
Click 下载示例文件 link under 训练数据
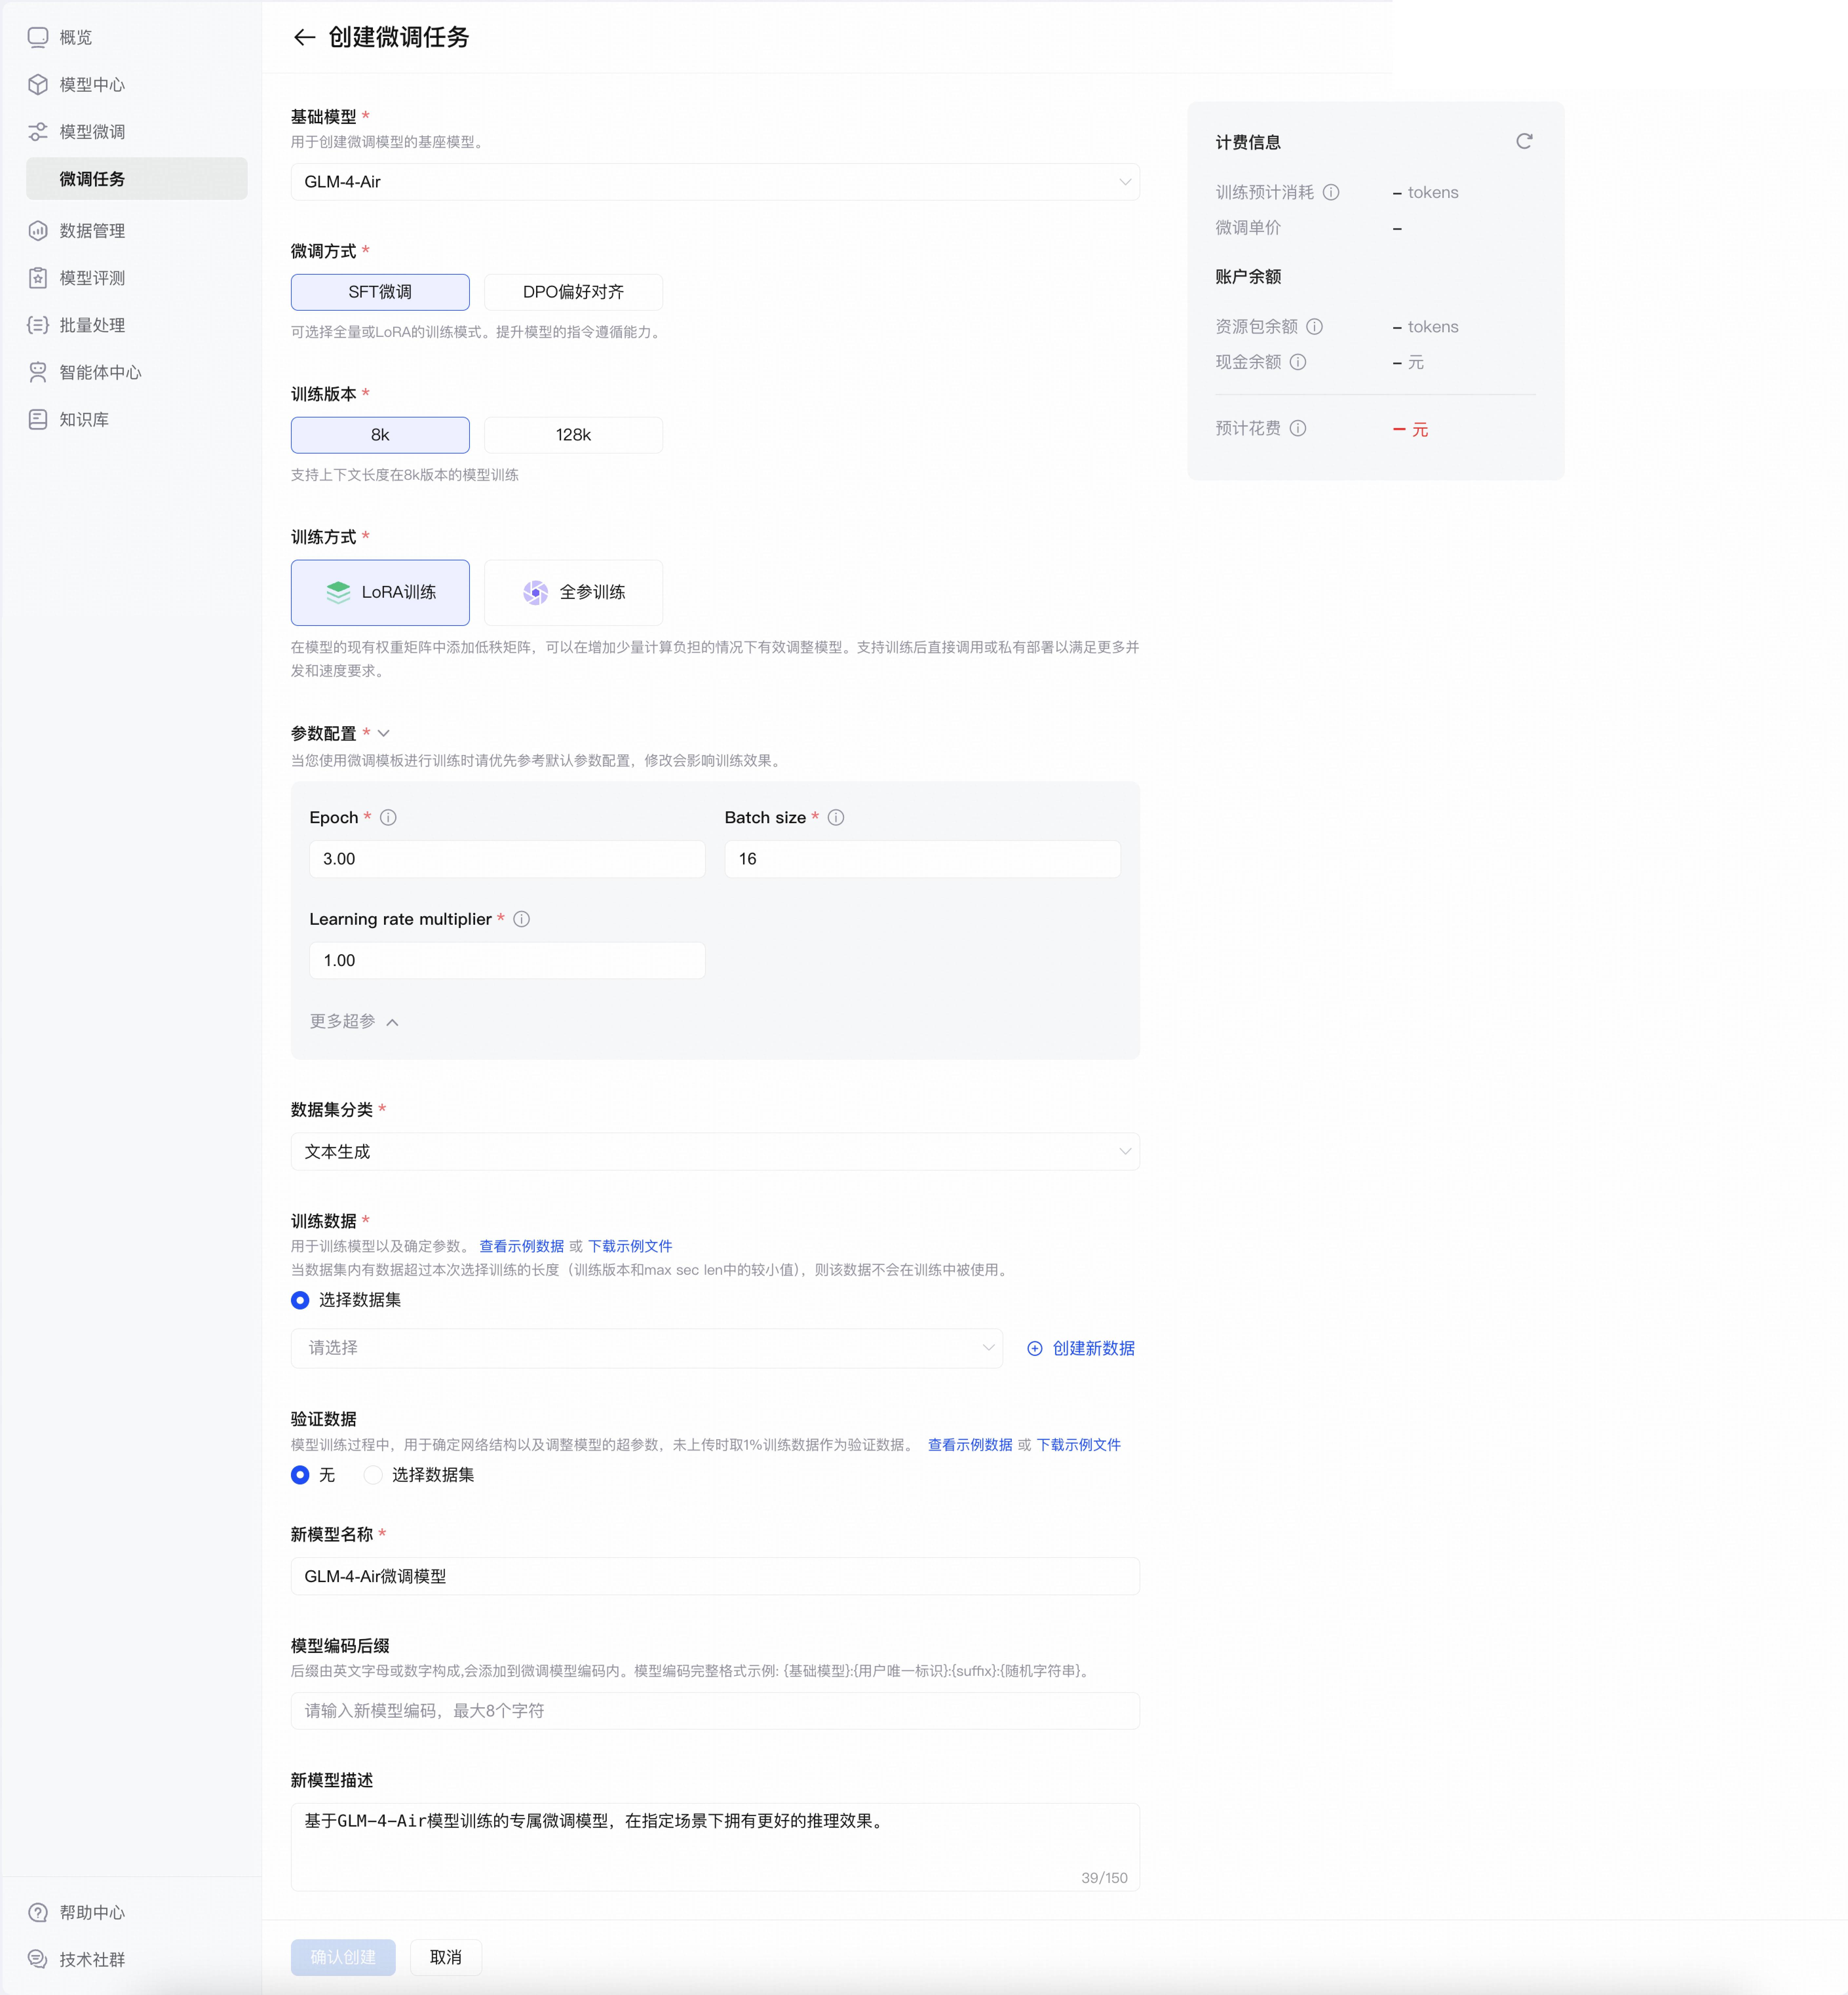(630, 1246)
